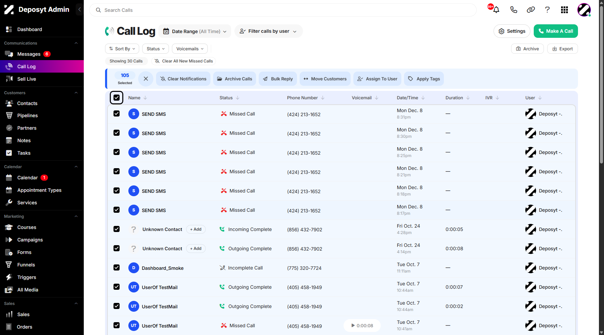Open the Status filter dropdown
The height and width of the screenshot is (335, 604).
pyautogui.click(x=156, y=49)
